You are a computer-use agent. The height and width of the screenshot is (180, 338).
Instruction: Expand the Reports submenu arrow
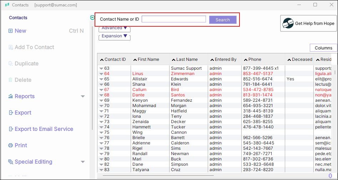pyautogui.click(x=83, y=96)
